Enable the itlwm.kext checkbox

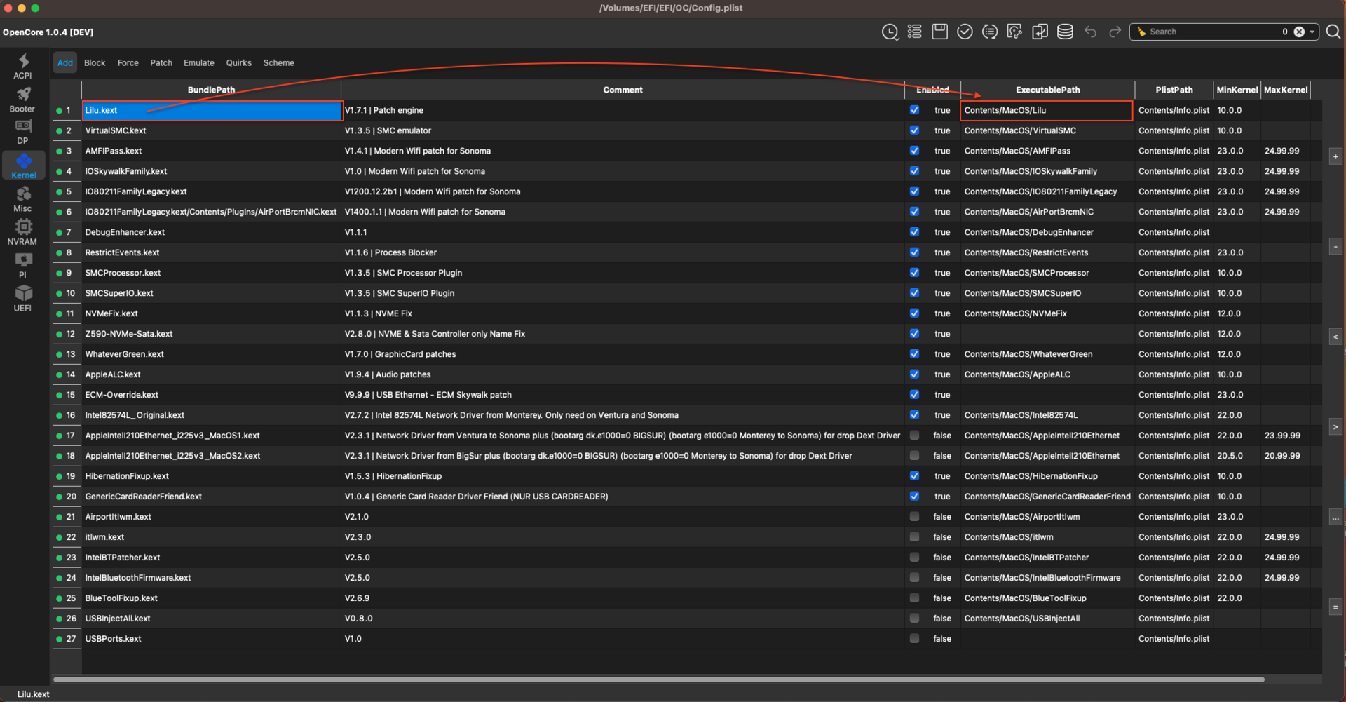pyautogui.click(x=914, y=537)
